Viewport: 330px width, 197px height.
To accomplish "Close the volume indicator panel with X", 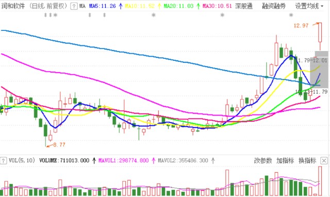I will point(324,161).
